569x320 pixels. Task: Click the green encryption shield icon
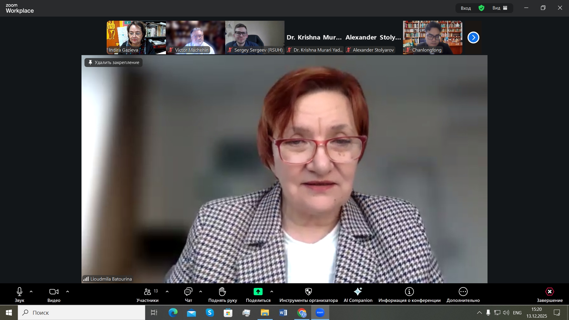pos(481,8)
